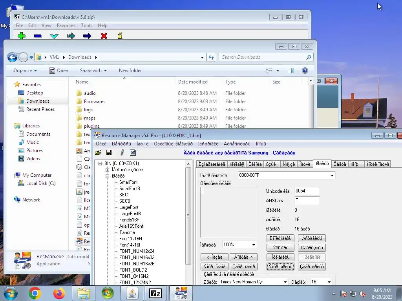Click the green plus Add icon in 7-Zip
The image size is (402, 301).
pyautogui.click(x=21, y=36)
